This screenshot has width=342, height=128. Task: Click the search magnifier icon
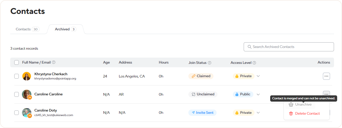tap(249, 47)
